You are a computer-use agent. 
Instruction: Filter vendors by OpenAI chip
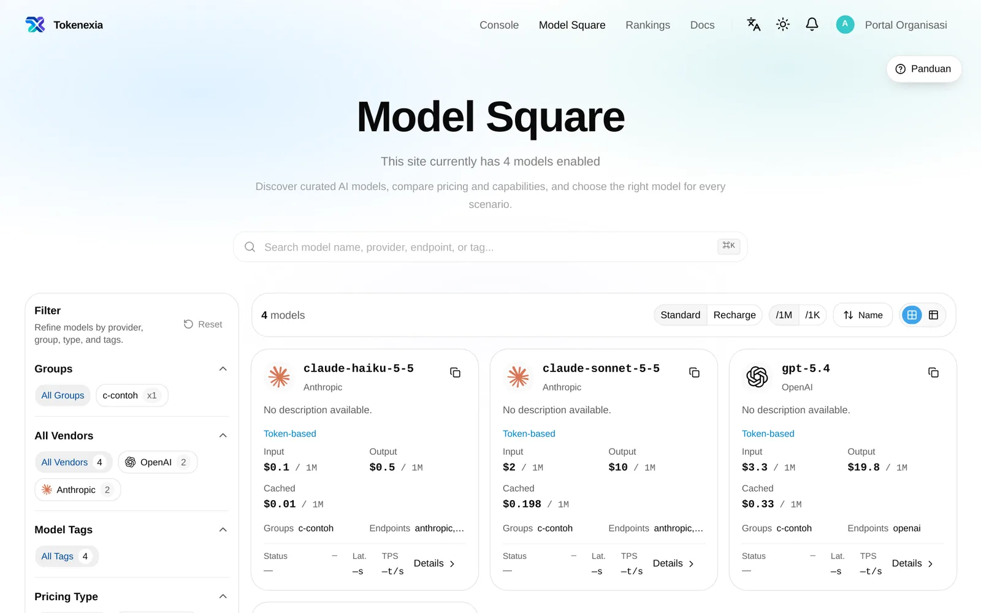point(158,462)
